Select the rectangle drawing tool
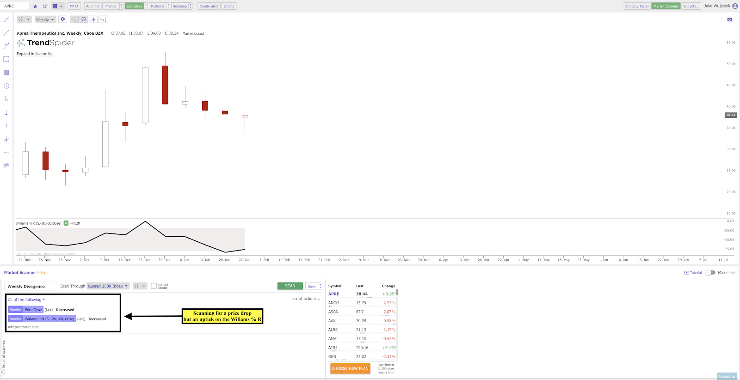Screen dimensions: 740x380 [6, 59]
